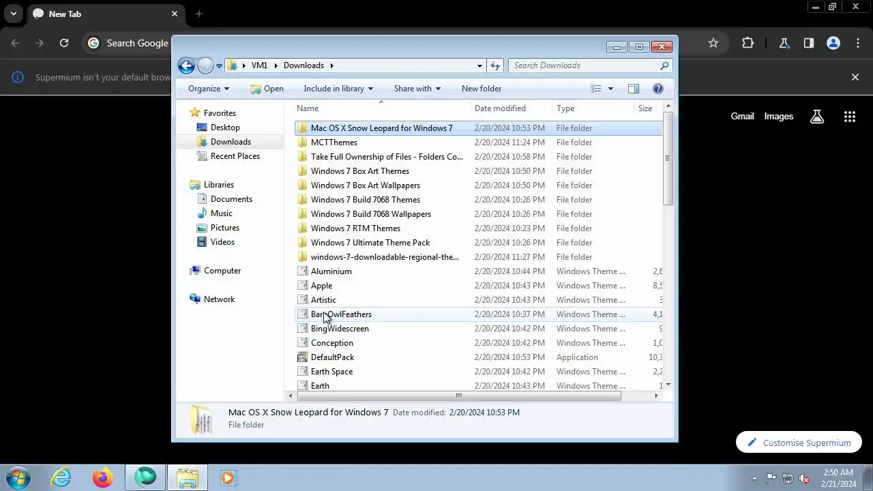873x491 pixels.
Task: Select Favorites in the navigation pane
Action: [x=220, y=113]
